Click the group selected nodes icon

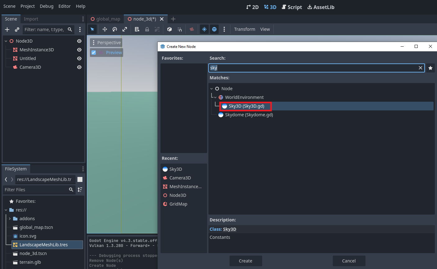point(157,29)
